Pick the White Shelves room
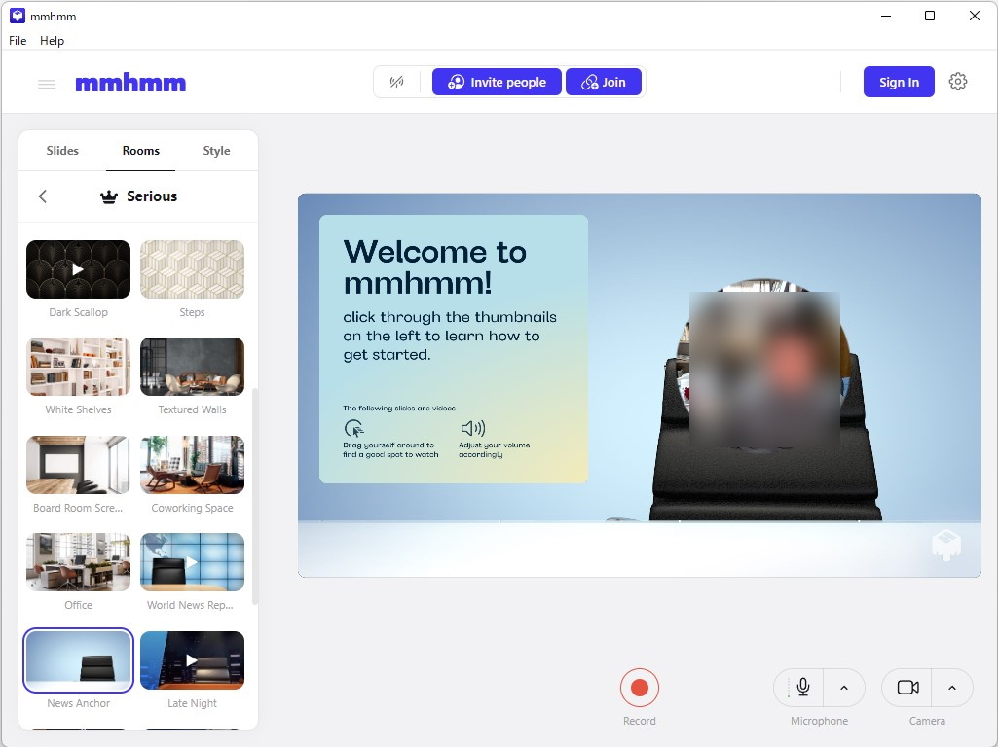This screenshot has height=747, width=998. (x=78, y=367)
